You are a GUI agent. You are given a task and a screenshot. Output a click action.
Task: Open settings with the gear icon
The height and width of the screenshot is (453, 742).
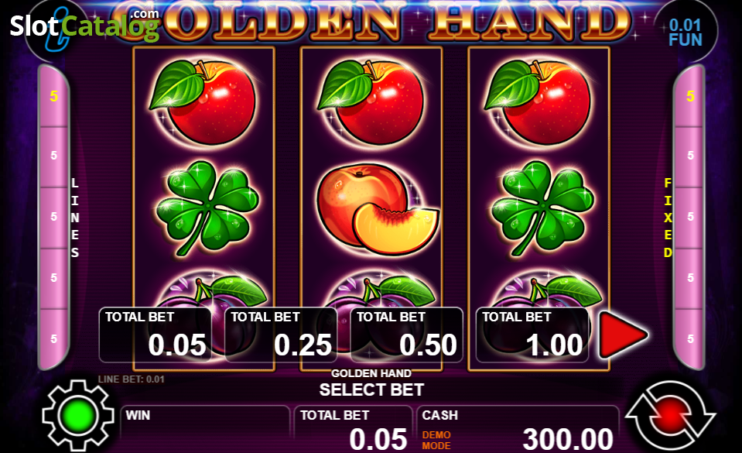click(x=78, y=415)
